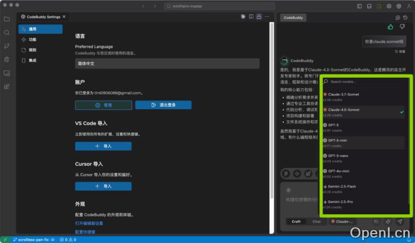This screenshot has height=243, width=415.
Task: Select the 功能 settings category
Action: click(x=40, y=40)
